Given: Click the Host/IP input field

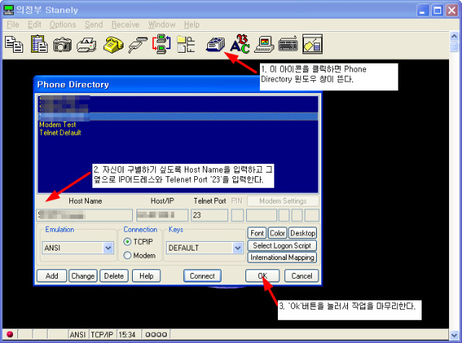Looking at the screenshot, I should [x=162, y=215].
